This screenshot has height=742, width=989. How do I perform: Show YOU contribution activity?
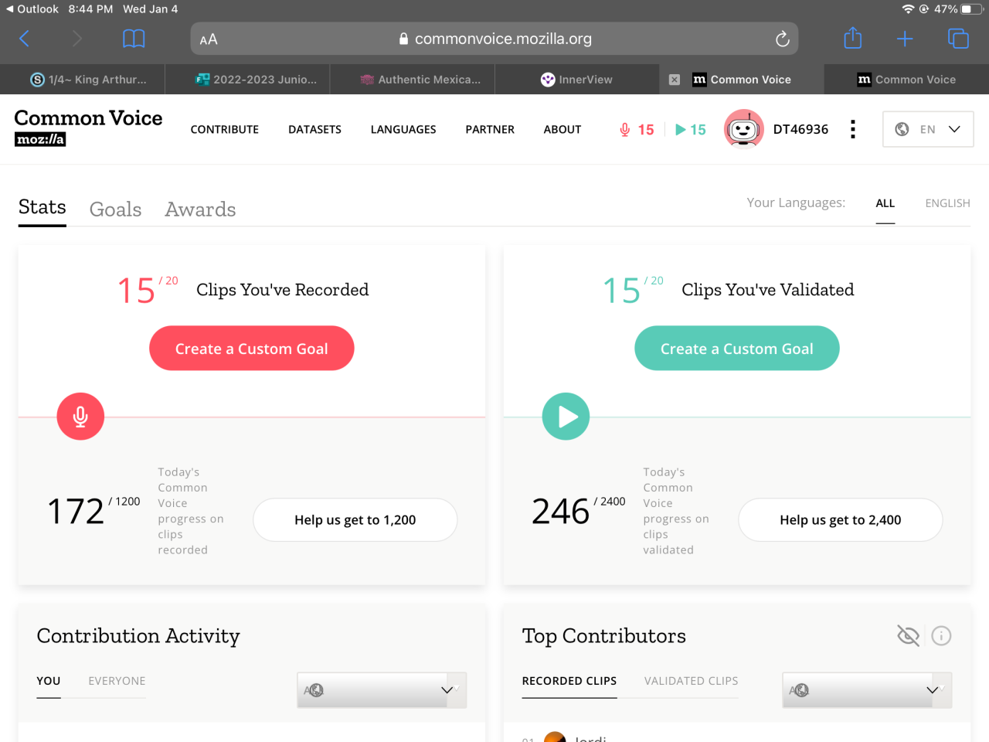[x=49, y=681]
